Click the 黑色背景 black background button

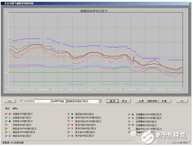point(153,101)
